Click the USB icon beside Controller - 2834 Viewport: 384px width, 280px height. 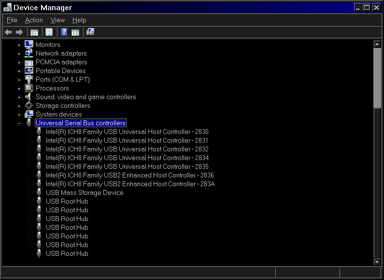[39, 158]
